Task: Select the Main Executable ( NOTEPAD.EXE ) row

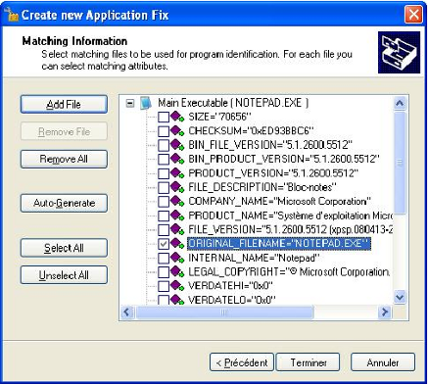Action: (233, 103)
